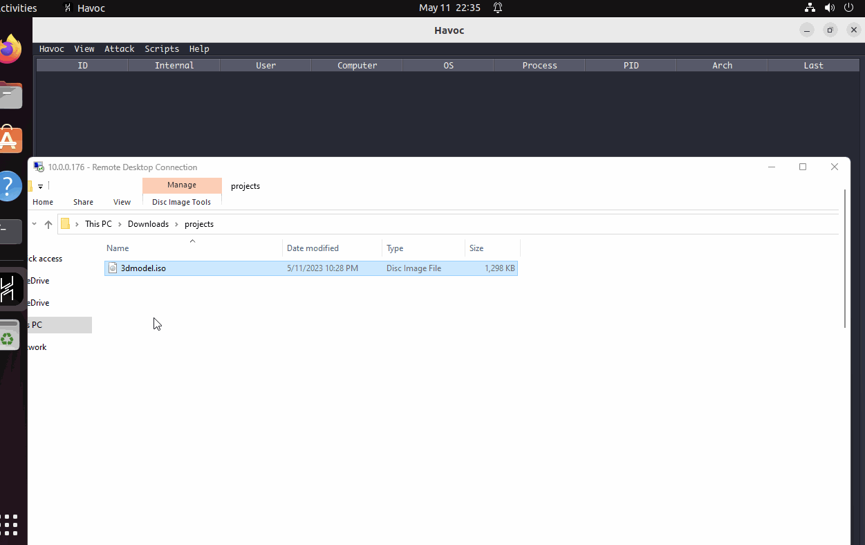Select Network in navigation pane
Image resolution: width=865 pixels, height=545 pixels.
tap(38, 347)
